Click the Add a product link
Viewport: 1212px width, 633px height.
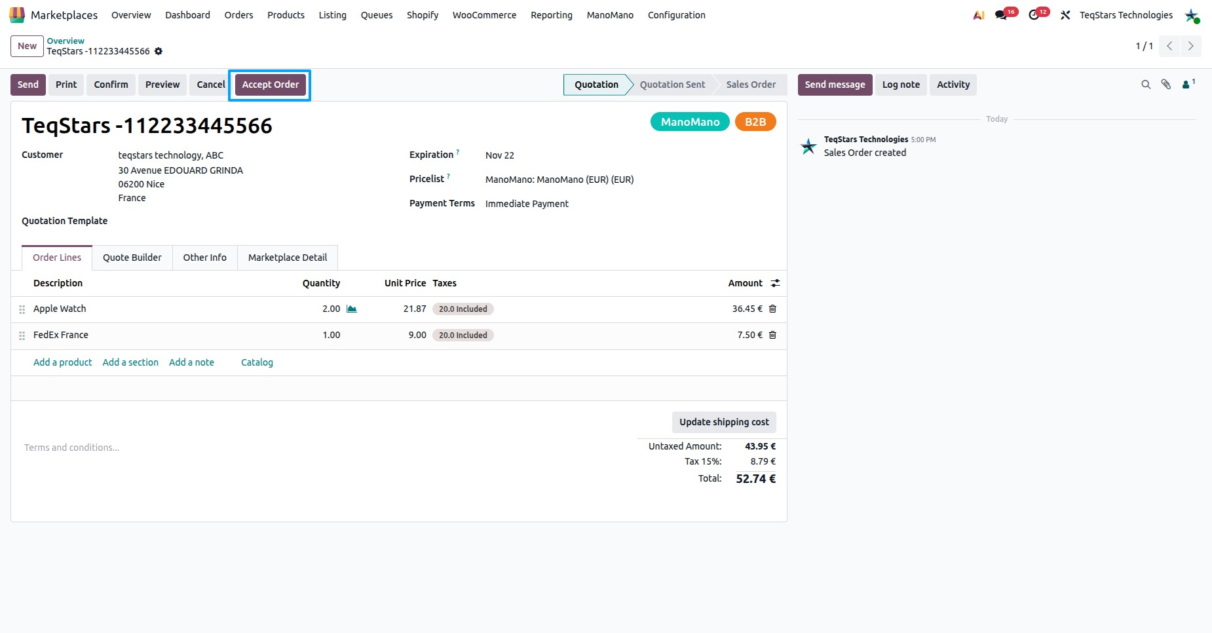tap(63, 362)
